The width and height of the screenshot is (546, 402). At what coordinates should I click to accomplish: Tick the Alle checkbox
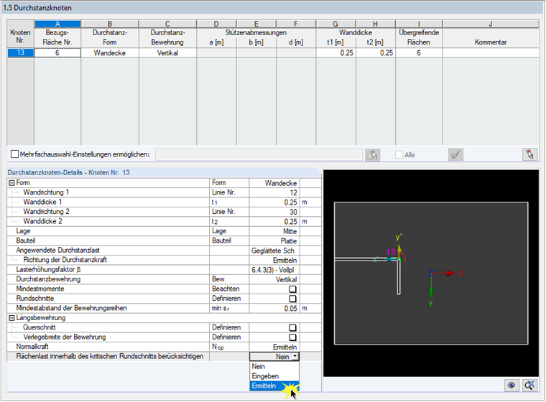pos(399,154)
